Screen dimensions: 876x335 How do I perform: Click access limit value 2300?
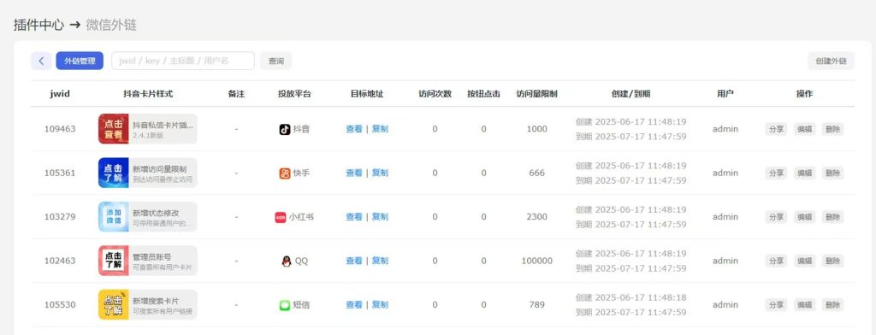(537, 216)
